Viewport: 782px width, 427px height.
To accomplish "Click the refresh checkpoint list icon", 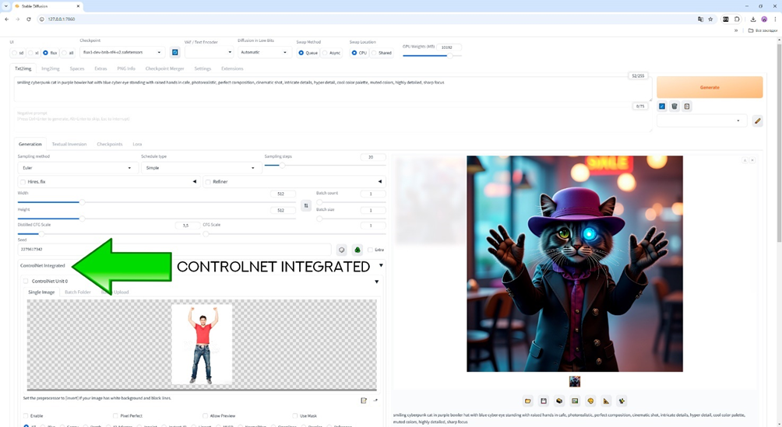I will pyautogui.click(x=175, y=53).
